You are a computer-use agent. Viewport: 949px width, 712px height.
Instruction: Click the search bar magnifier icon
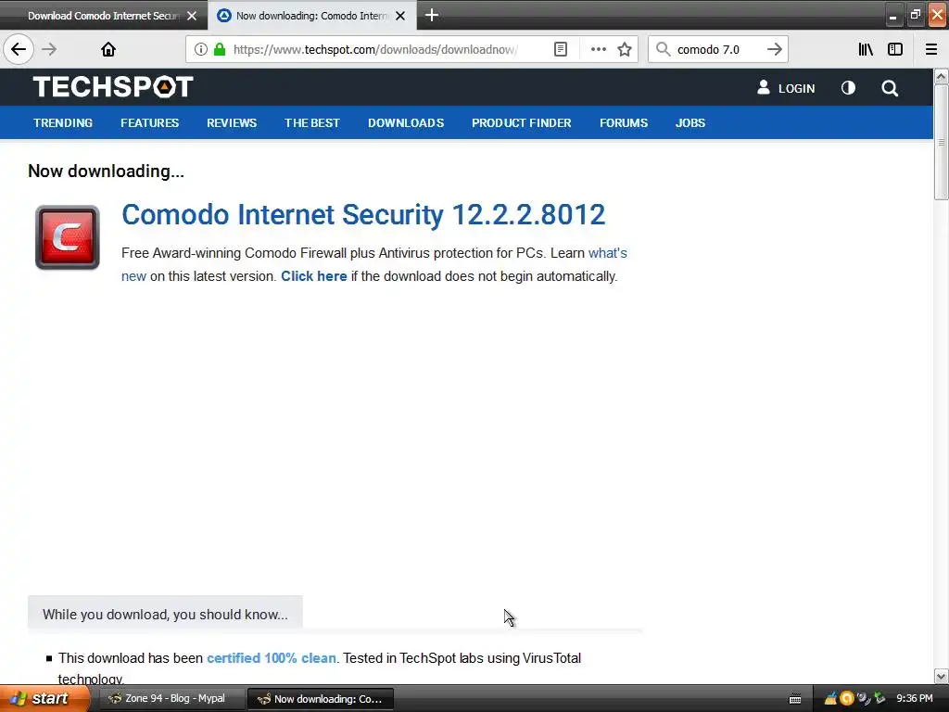coord(664,49)
